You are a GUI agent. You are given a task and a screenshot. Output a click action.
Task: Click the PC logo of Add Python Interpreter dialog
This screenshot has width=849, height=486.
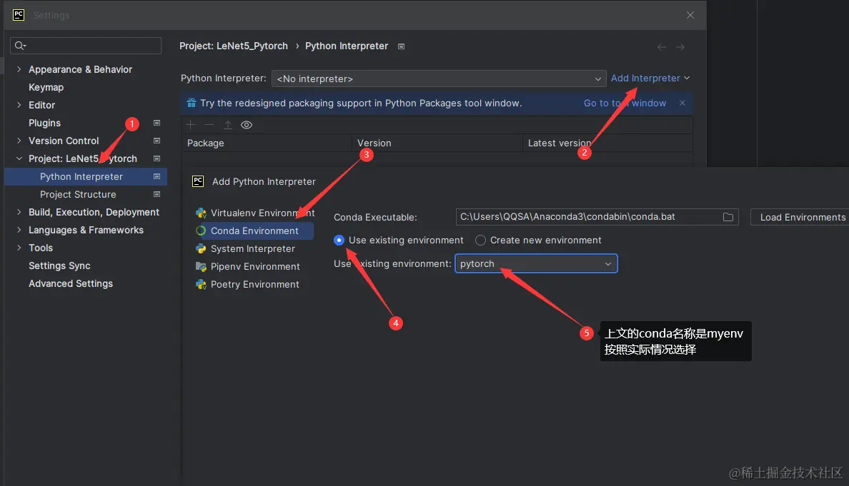[198, 181]
